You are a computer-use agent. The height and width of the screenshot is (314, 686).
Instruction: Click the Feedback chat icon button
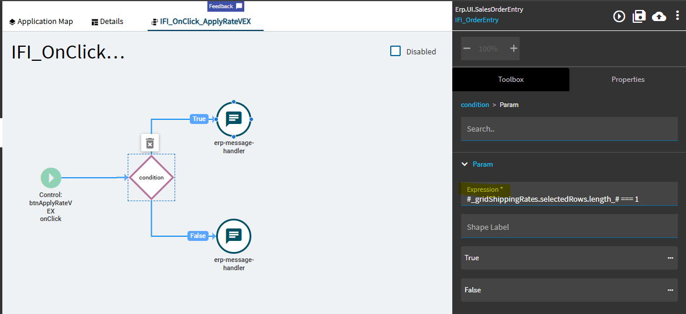(x=226, y=6)
